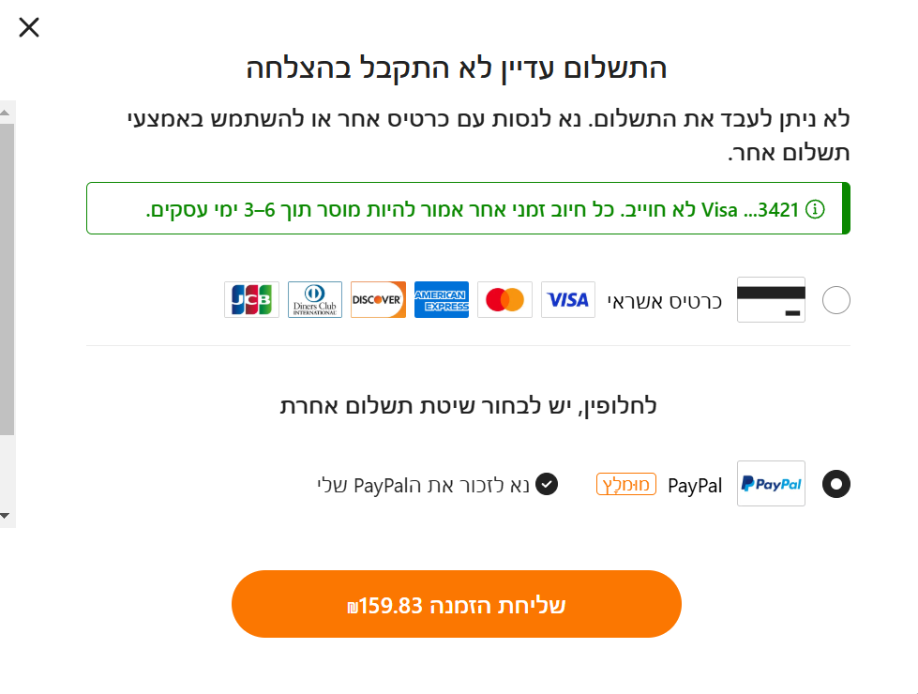Select the credit card payment radio button
918x694 pixels.
tap(835, 299)
